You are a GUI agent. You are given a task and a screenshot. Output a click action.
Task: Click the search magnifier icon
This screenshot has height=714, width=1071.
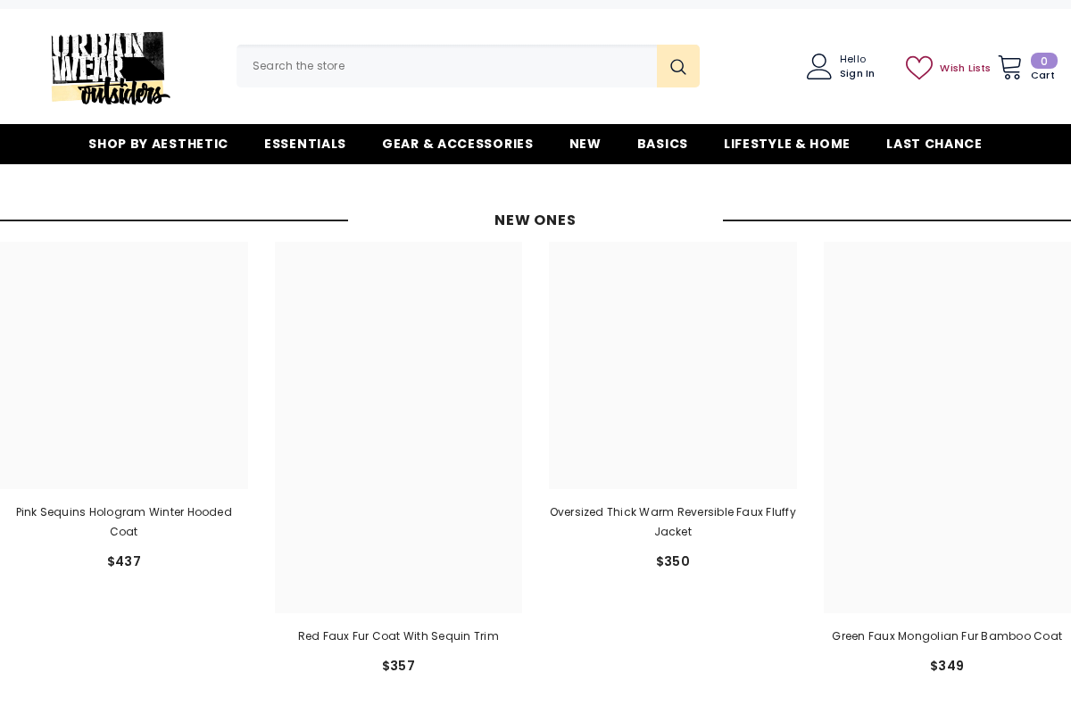[x=678, y=66]
